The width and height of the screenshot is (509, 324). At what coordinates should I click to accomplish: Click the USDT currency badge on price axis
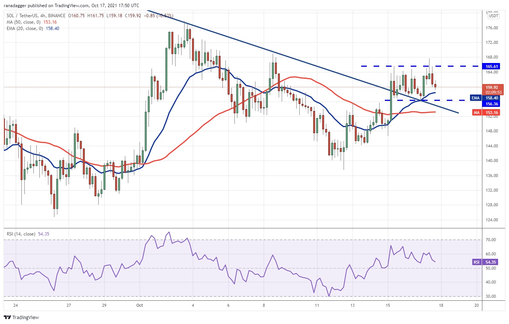click(494, 16)
